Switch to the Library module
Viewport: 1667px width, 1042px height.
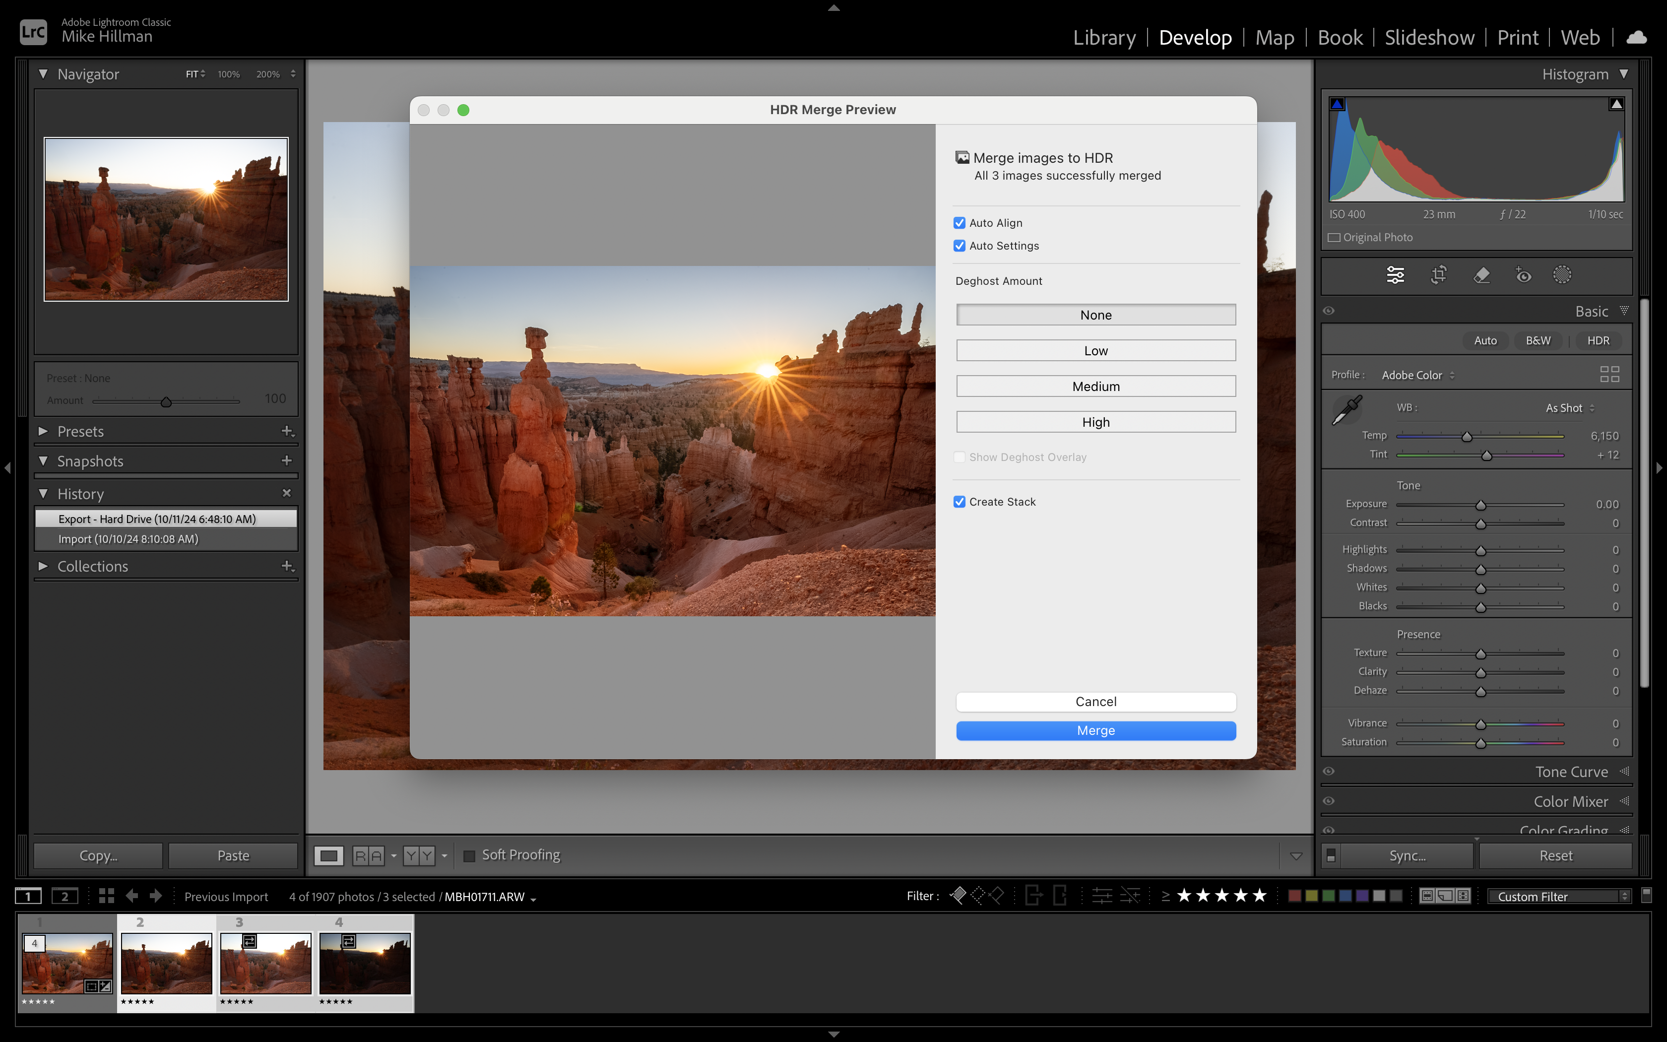click(x=1104, y=37)
